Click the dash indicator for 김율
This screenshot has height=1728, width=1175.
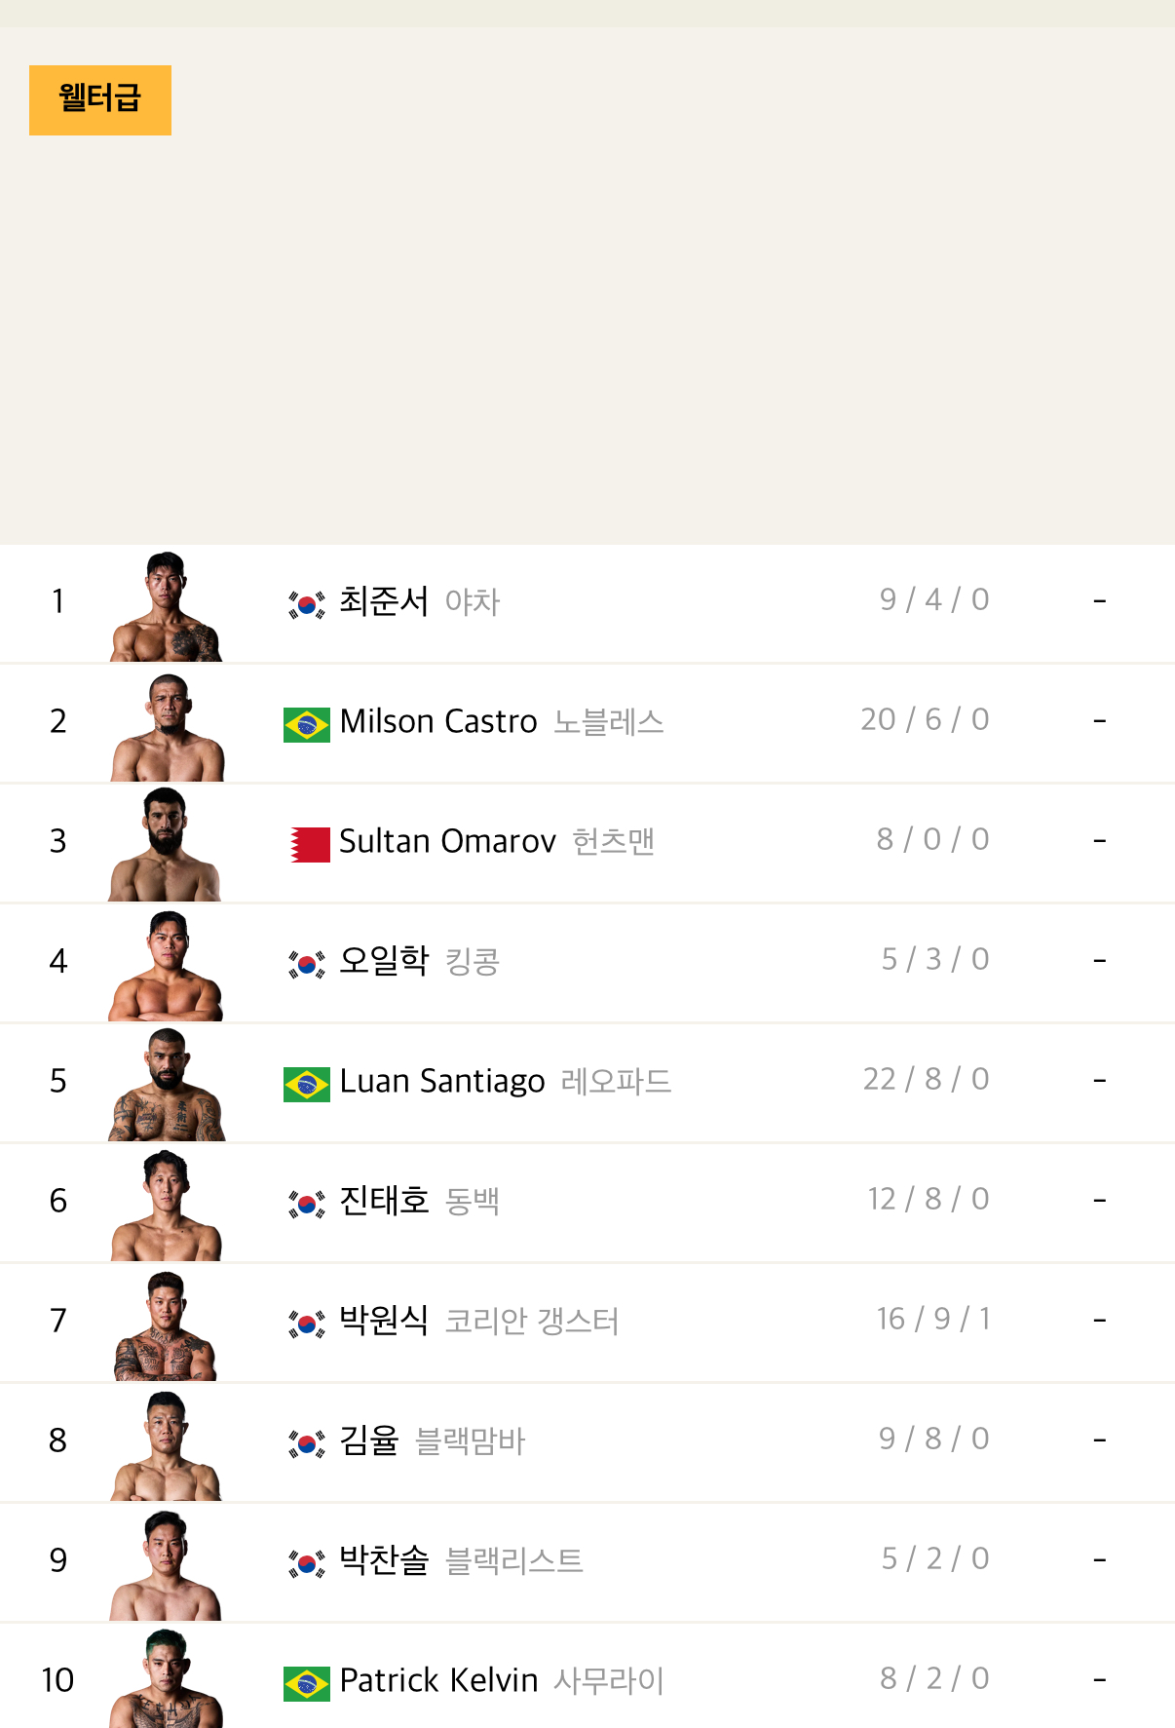click(1101, 1440)
